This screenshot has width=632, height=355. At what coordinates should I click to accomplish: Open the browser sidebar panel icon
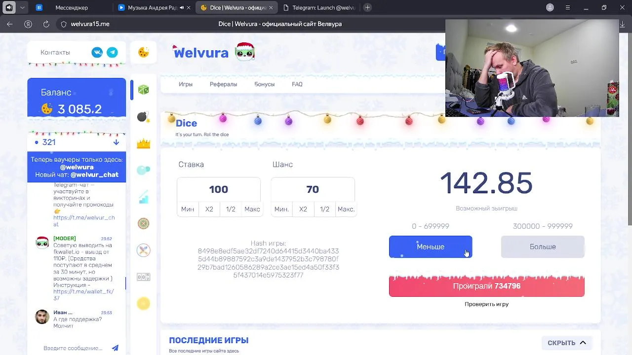[9, 7]
